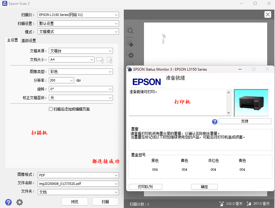Toggle 扫描后添加或编辑页面 checkbox
This screenshot has width=275, height=208.
click(51, 109)
